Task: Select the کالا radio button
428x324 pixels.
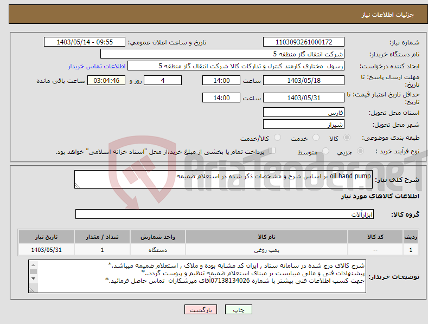Action: [347, 138]
